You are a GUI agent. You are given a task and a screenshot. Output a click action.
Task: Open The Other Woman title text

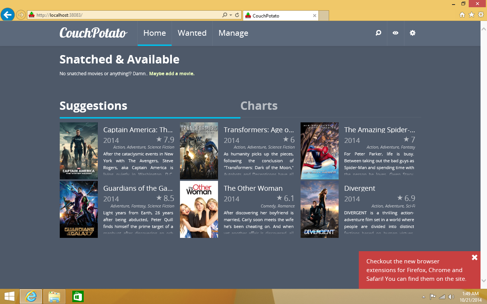click(253, 188)
